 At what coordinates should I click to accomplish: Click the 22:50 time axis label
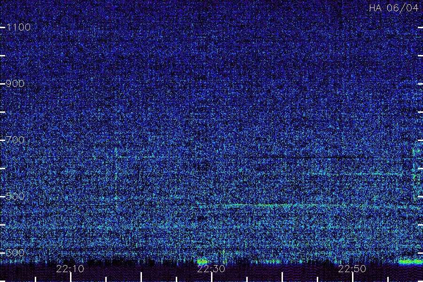click(x=352, y=269)
